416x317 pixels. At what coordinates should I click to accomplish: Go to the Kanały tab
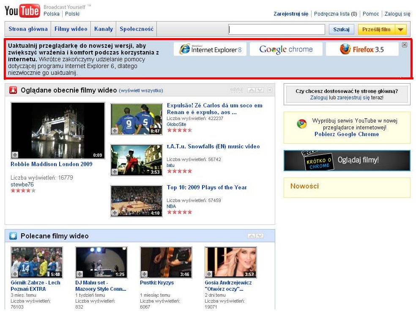tap(104, 29)
